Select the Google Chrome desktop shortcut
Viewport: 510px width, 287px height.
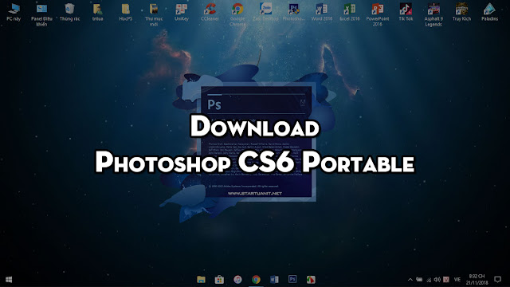[237, 15]
